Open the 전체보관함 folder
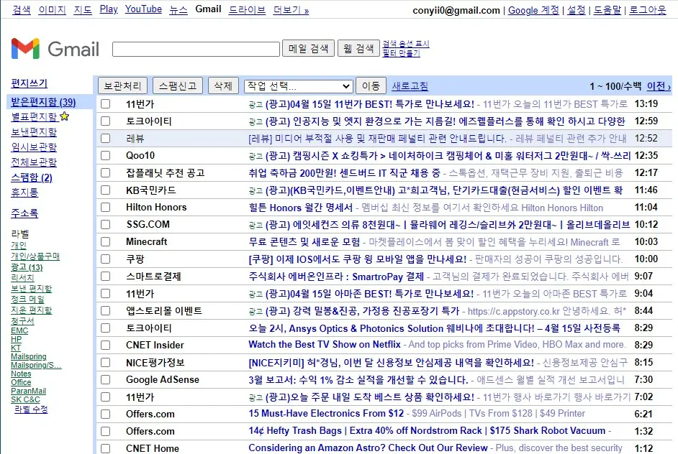The height and width of the screenshot is (454, 678). [34, 162]
